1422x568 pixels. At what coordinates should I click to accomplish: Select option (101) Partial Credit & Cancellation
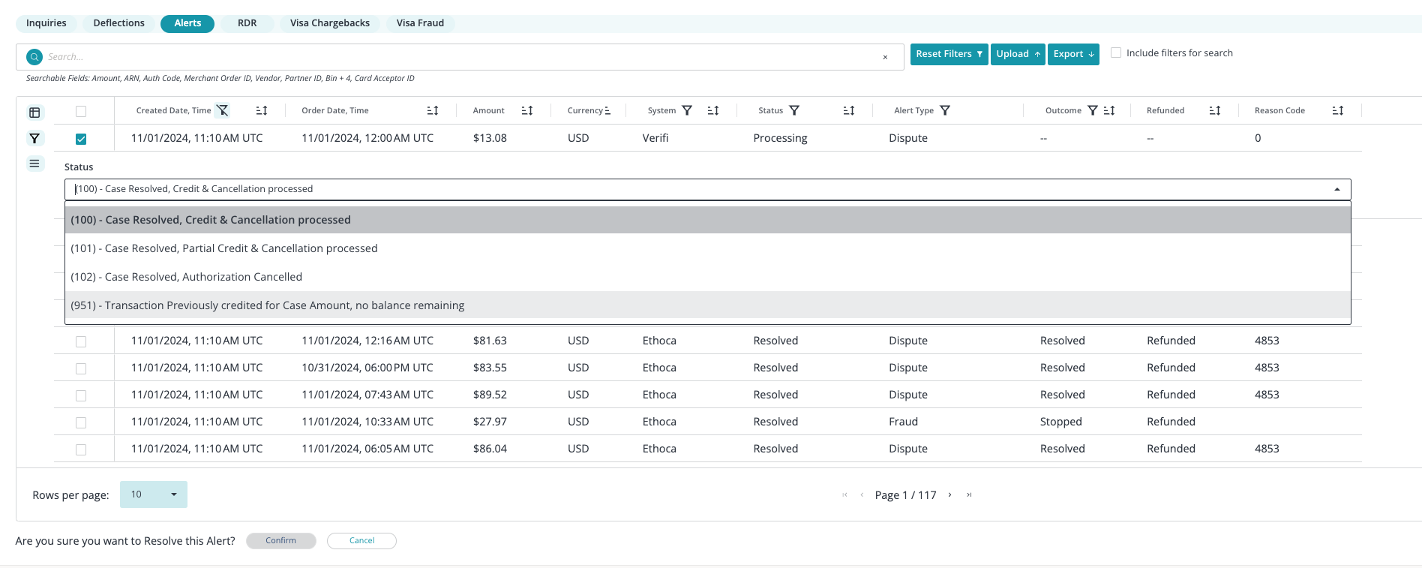pyautogui.click(x=708, y=248)
